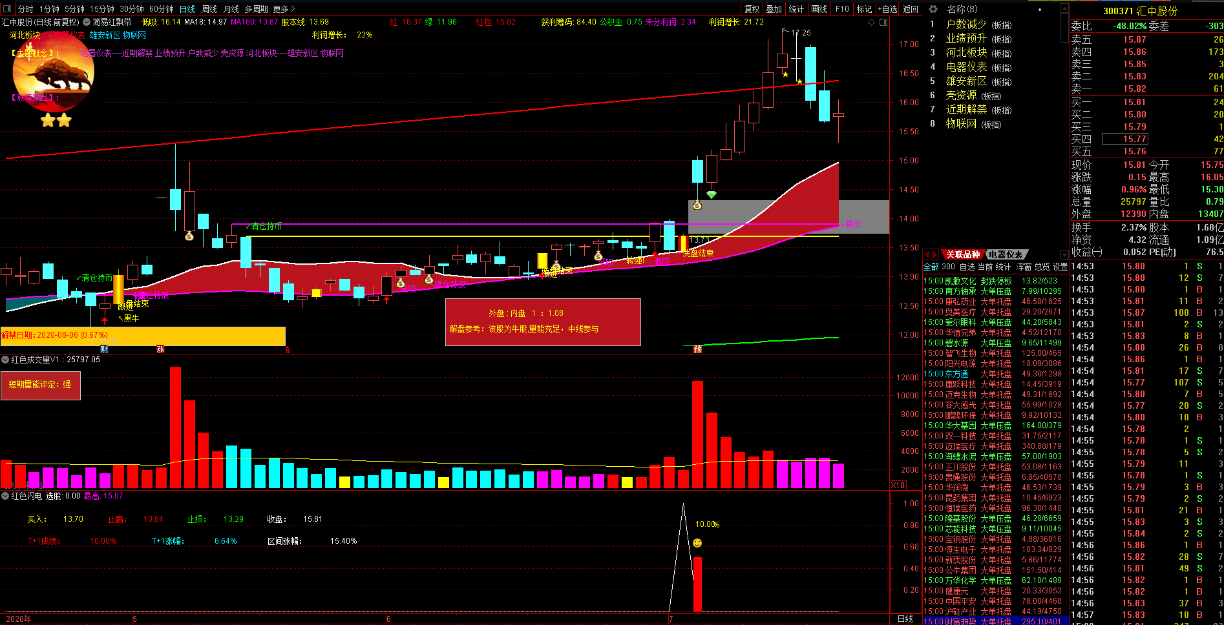Click the 名称(8) column header
Viewport: 1224px width, 625px height.
click(962, 9)
